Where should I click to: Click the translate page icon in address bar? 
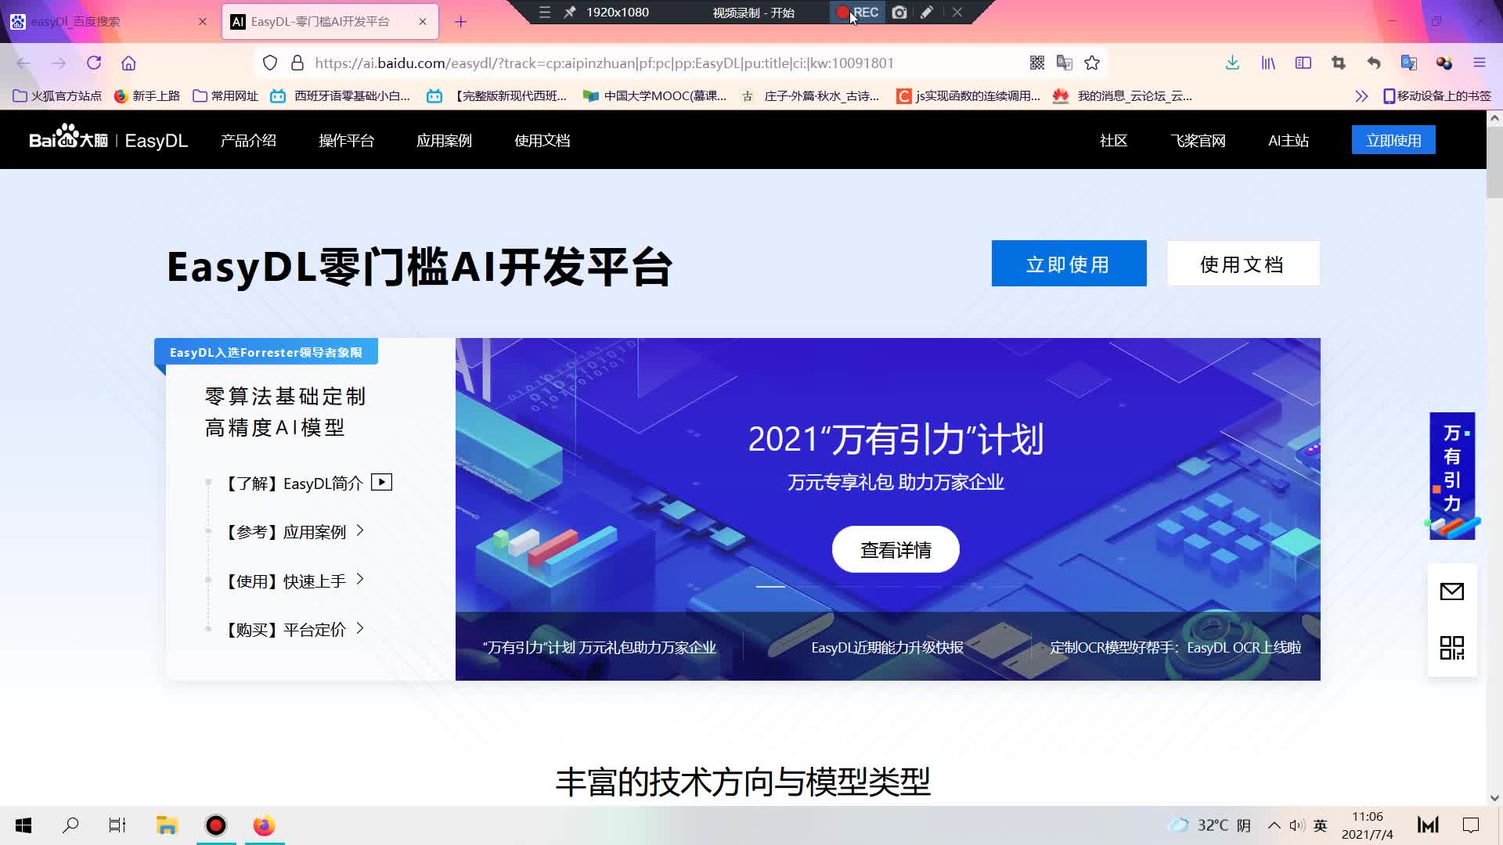1065,63
